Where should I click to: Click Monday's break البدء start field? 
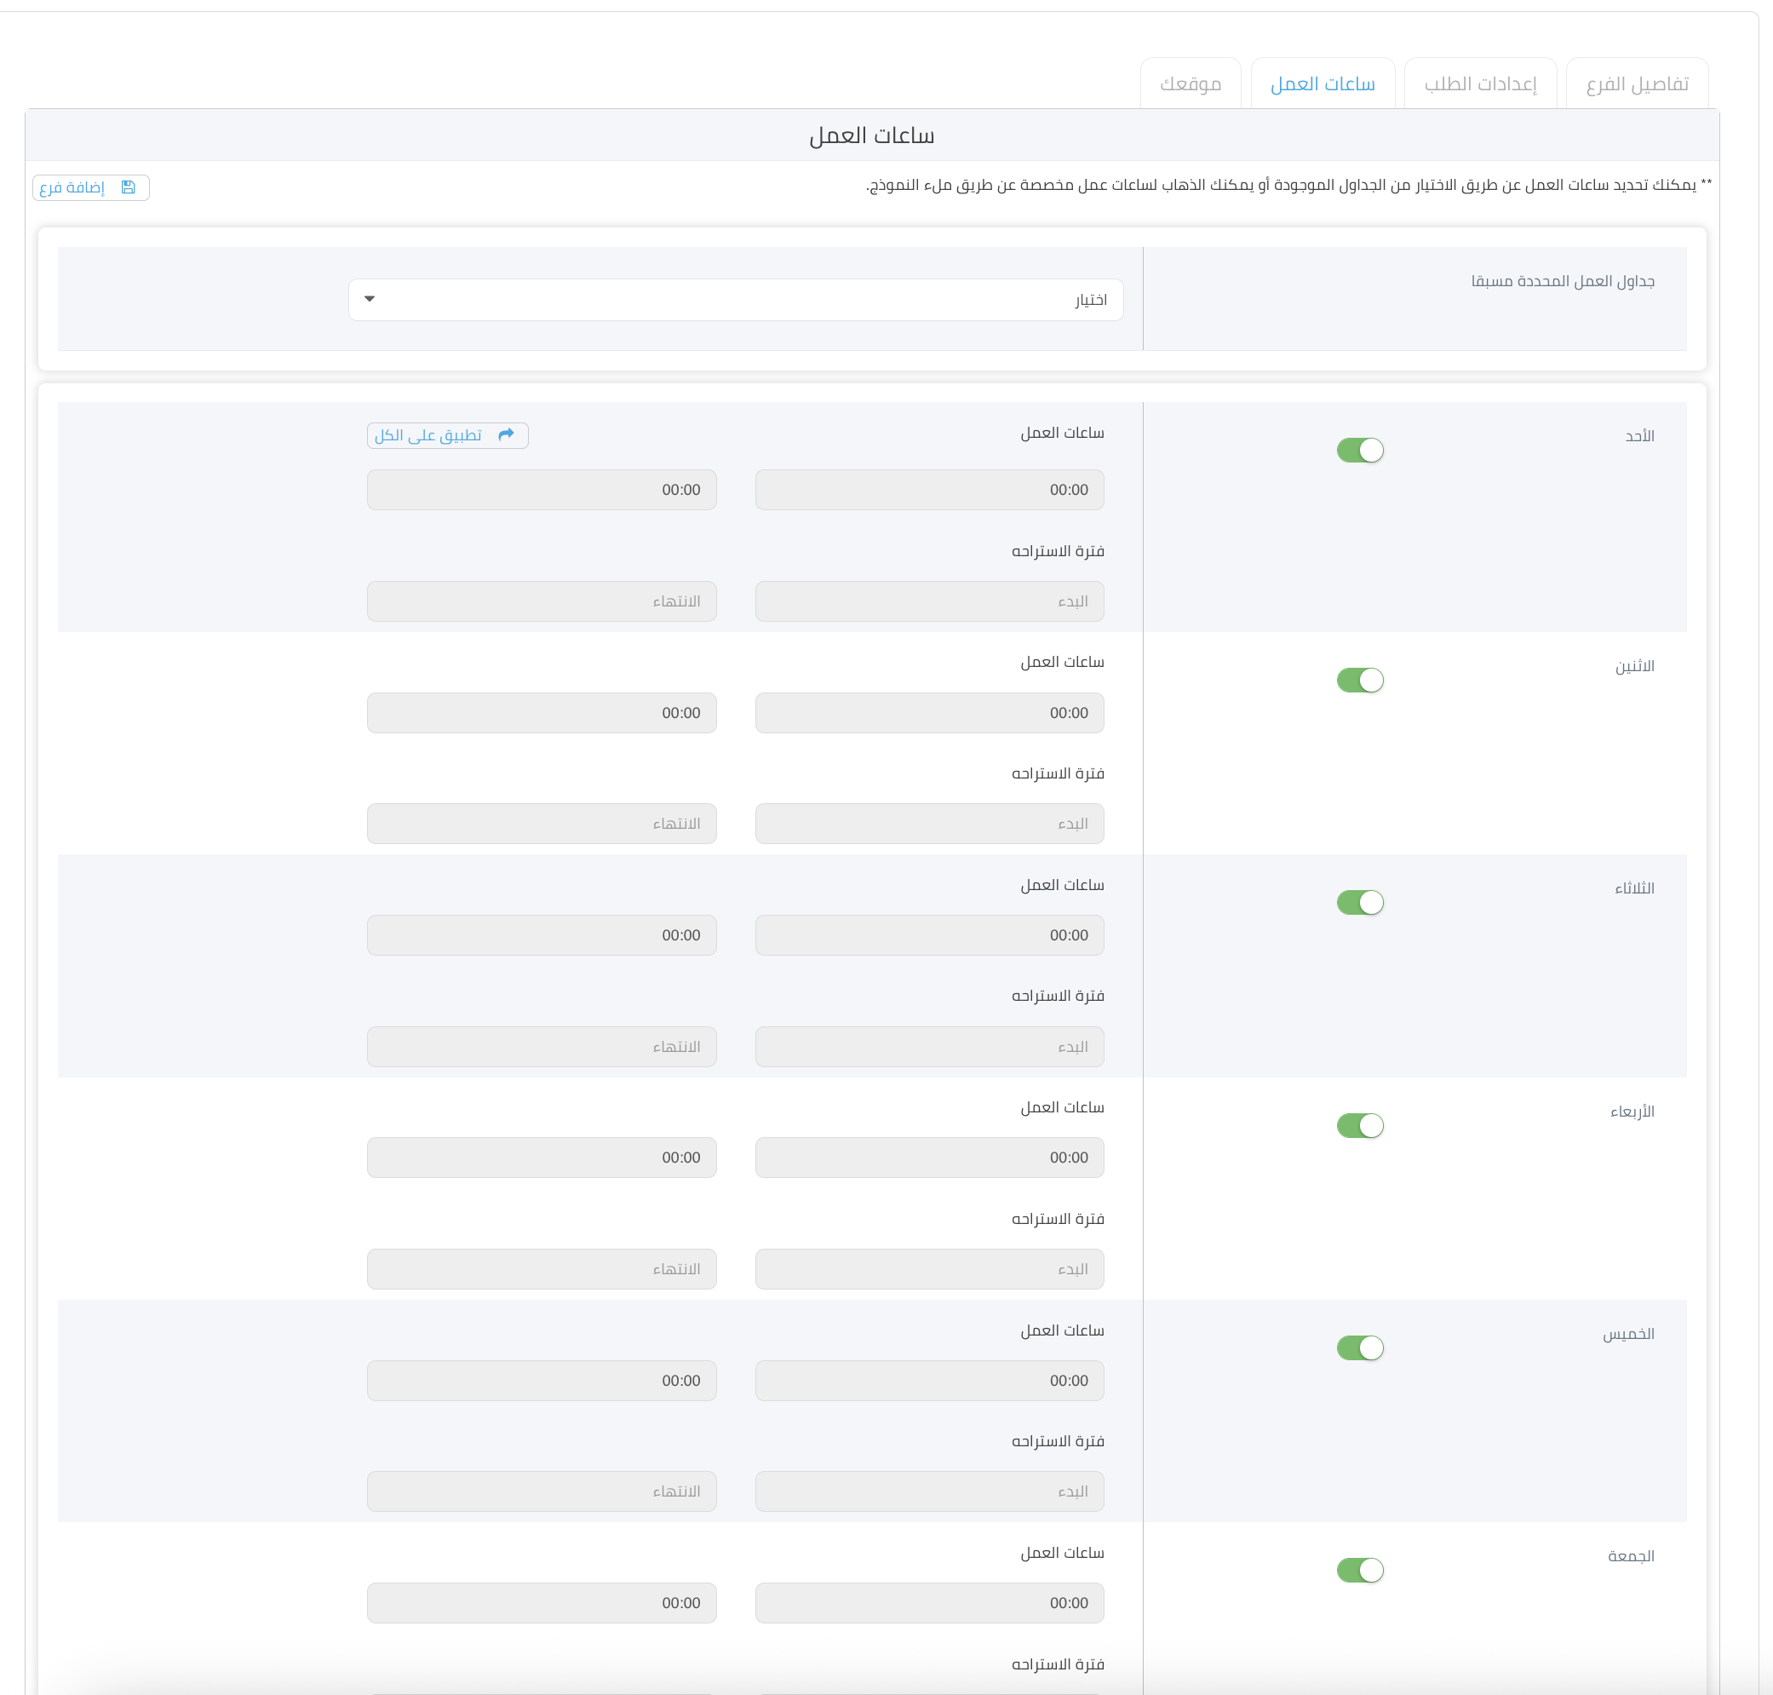(928, 823)
